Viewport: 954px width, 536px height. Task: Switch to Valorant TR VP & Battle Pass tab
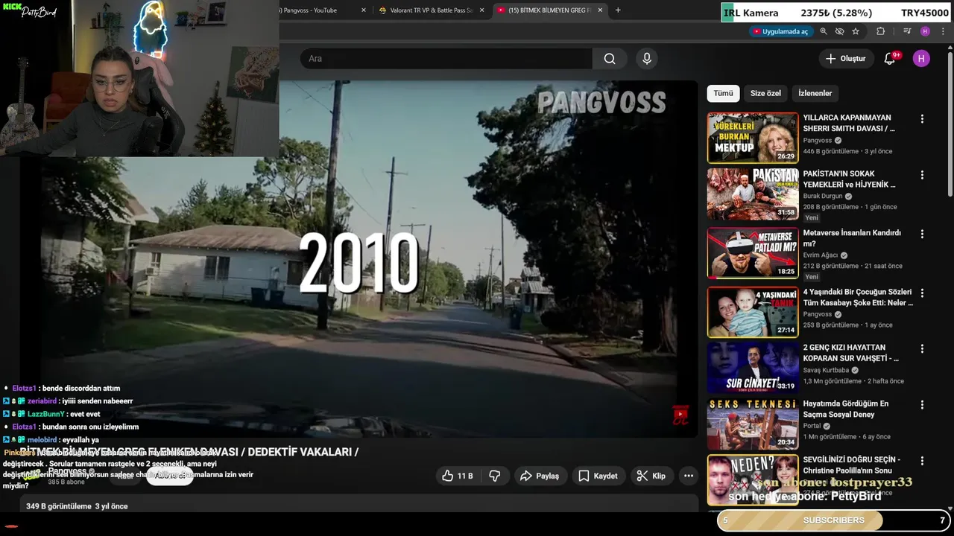[431, 10]
